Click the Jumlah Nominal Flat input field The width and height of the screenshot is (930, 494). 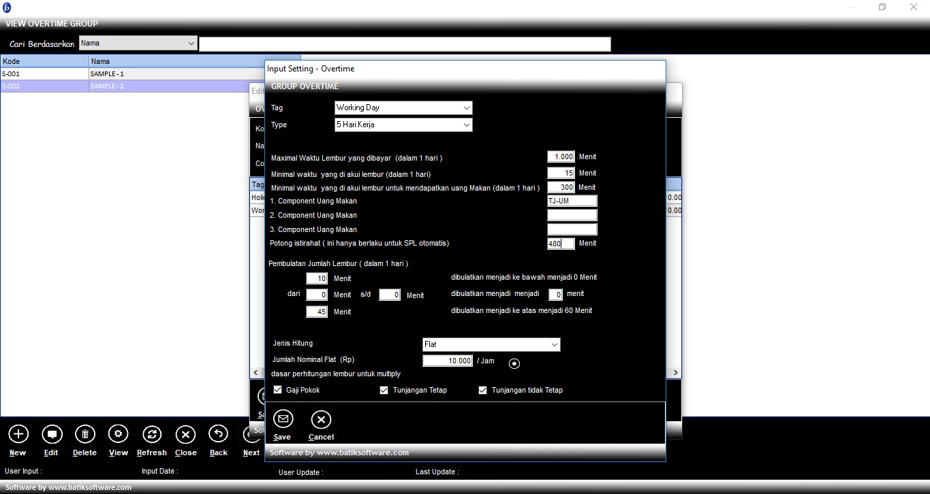click(447, 361)
